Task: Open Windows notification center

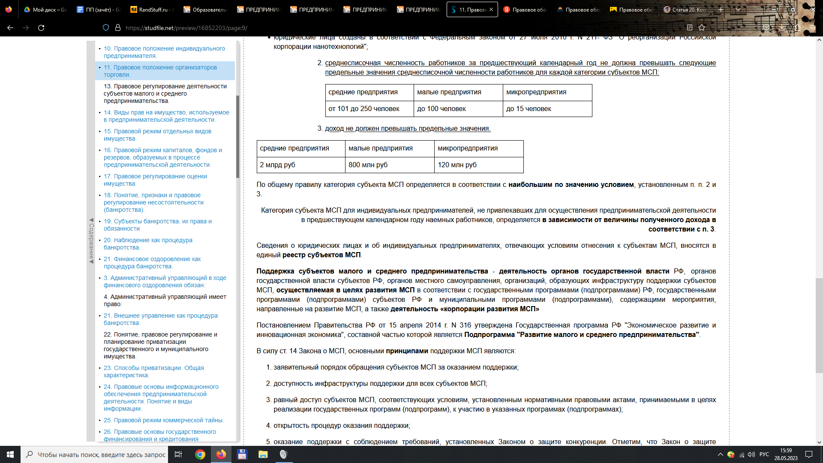Action: (809, 454)
